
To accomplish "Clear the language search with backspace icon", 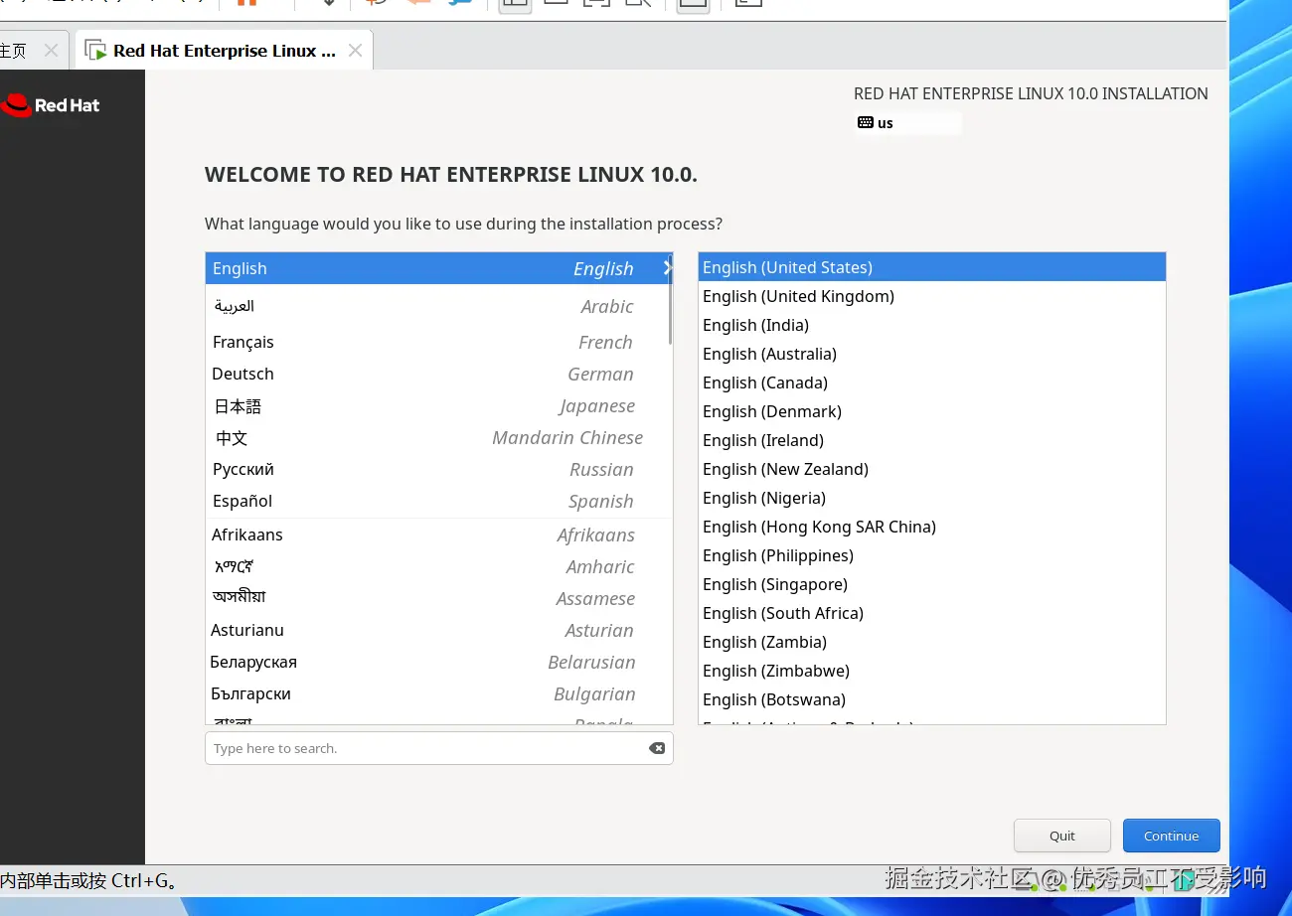I will 657,748.
